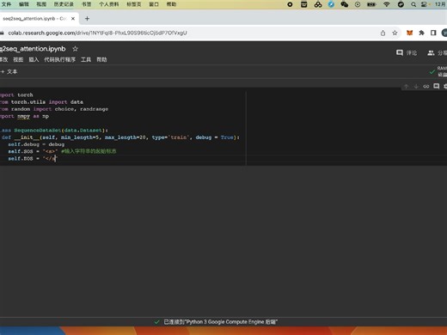Click the Wi-Fi status icon

387,4
